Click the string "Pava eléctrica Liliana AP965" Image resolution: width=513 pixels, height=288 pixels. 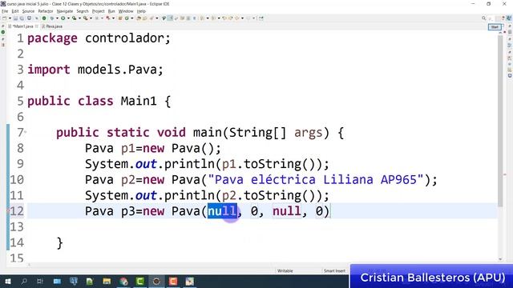(x=316, y=179)
